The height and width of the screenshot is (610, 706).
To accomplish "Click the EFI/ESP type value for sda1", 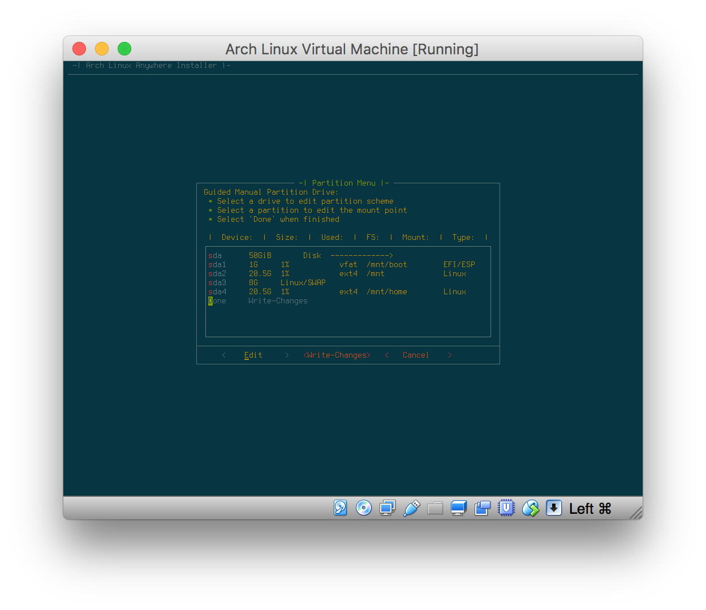I will (x=459, y=264).
